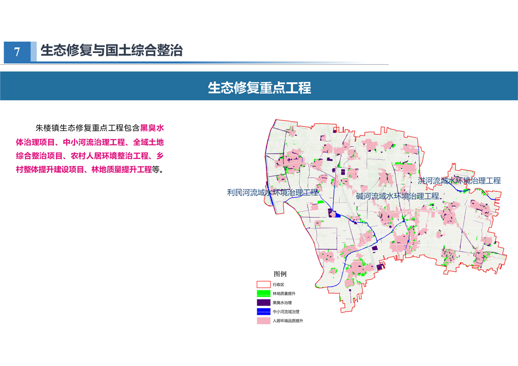518x366 pixels.
Task: Select the blue 中小河流域治理 legend swatch
Action: (263, 312)
